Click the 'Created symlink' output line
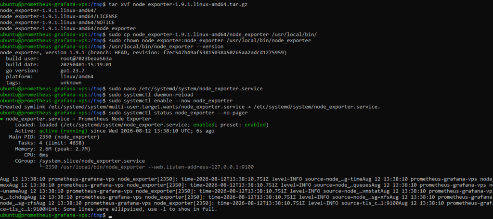493x219 pixels. tap(190, 107)
